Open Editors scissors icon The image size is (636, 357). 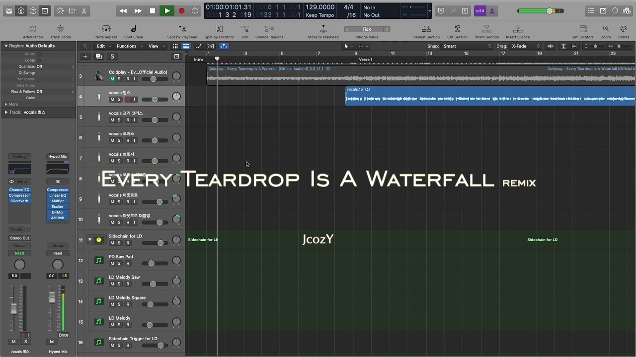tap(83, 11)
